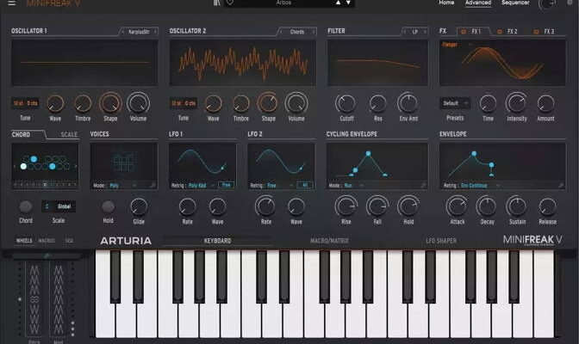Image resolution: width=579 pixels, height=344 pixels.
Task: Click the Filter Cutoff knob
Action: click(x=346, y=103)
